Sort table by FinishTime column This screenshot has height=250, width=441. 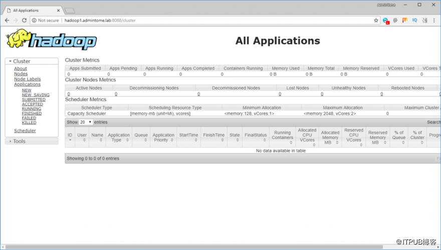(214, 137)
